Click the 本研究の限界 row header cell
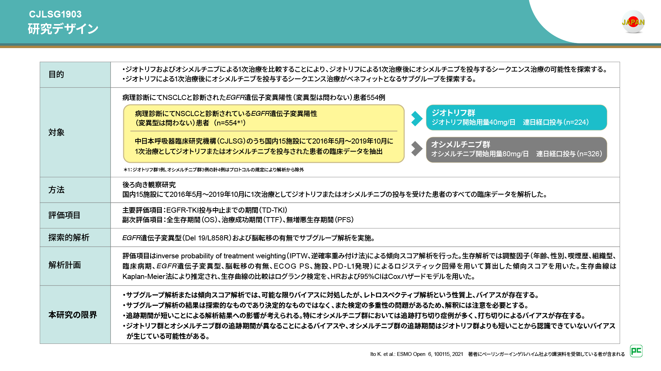 point(75,315)
